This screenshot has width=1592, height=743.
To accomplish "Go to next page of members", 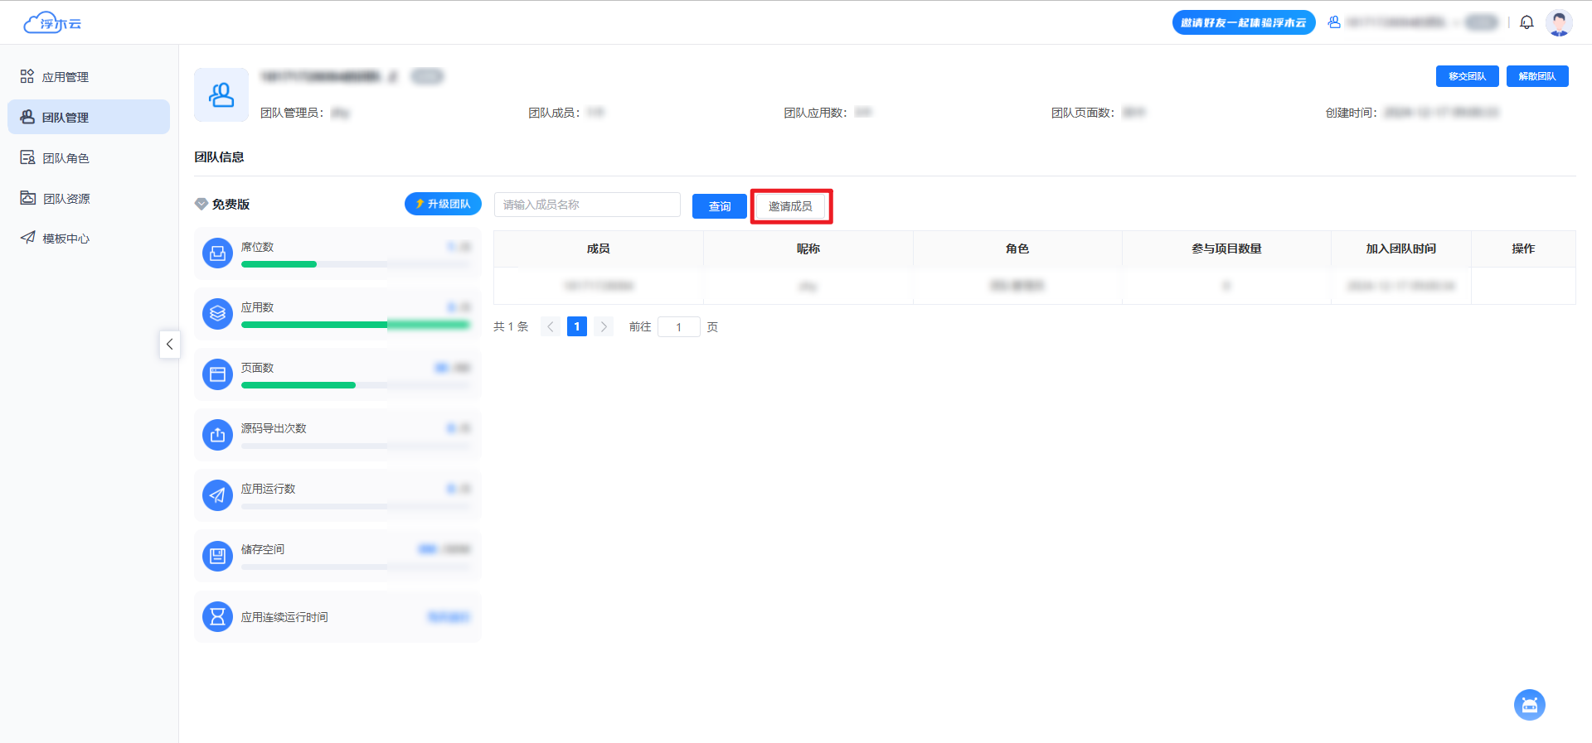I will click(x=604, y=326).
